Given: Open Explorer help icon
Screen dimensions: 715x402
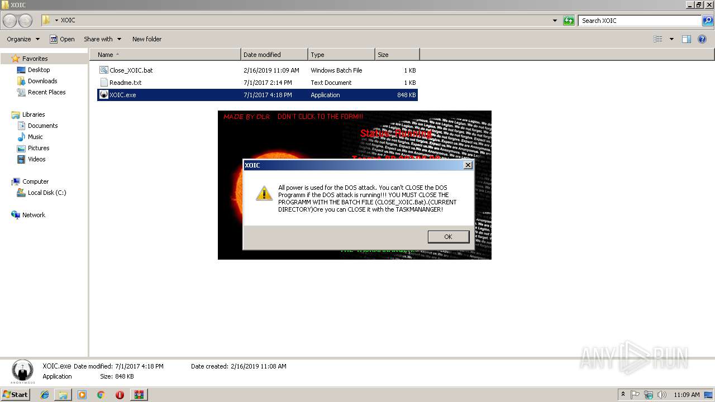Looking at the screenshot, I should click(x=702, y=39).
